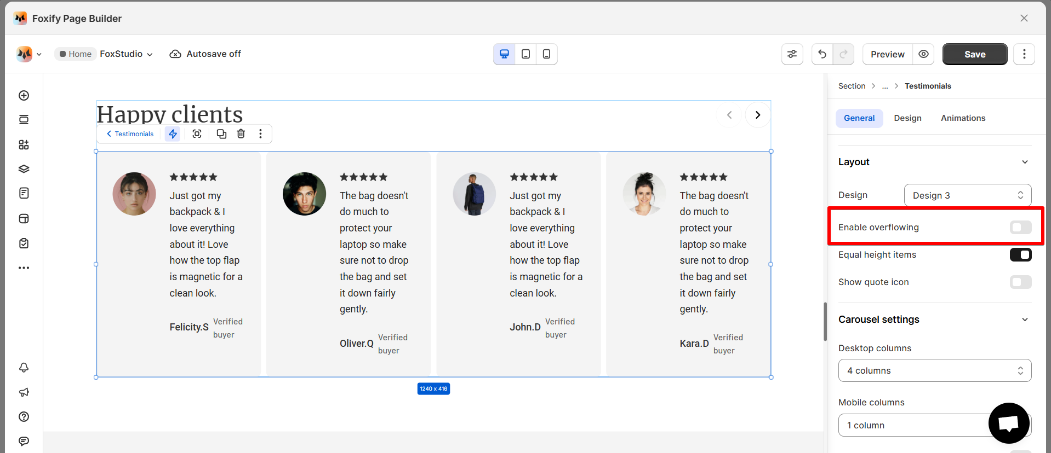The height and width of the screenshot is (453, 1051).
Task: Switch to the Design tab
Action: click(x=907, y=118)
